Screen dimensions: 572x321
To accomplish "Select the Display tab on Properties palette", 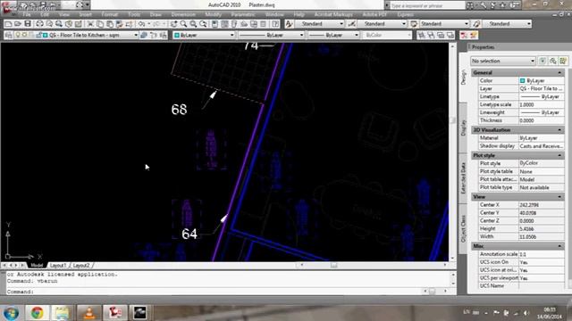I will coord(463,128).
